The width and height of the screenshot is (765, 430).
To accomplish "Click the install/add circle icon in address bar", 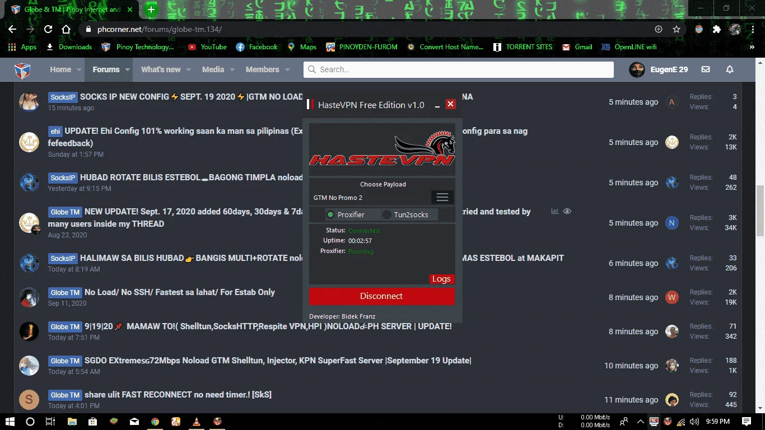I will click(659, 29).
